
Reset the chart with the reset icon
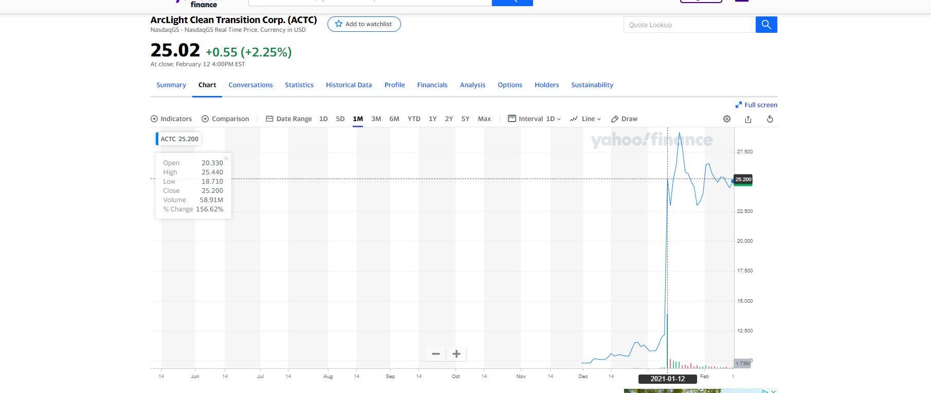[770, 119]
